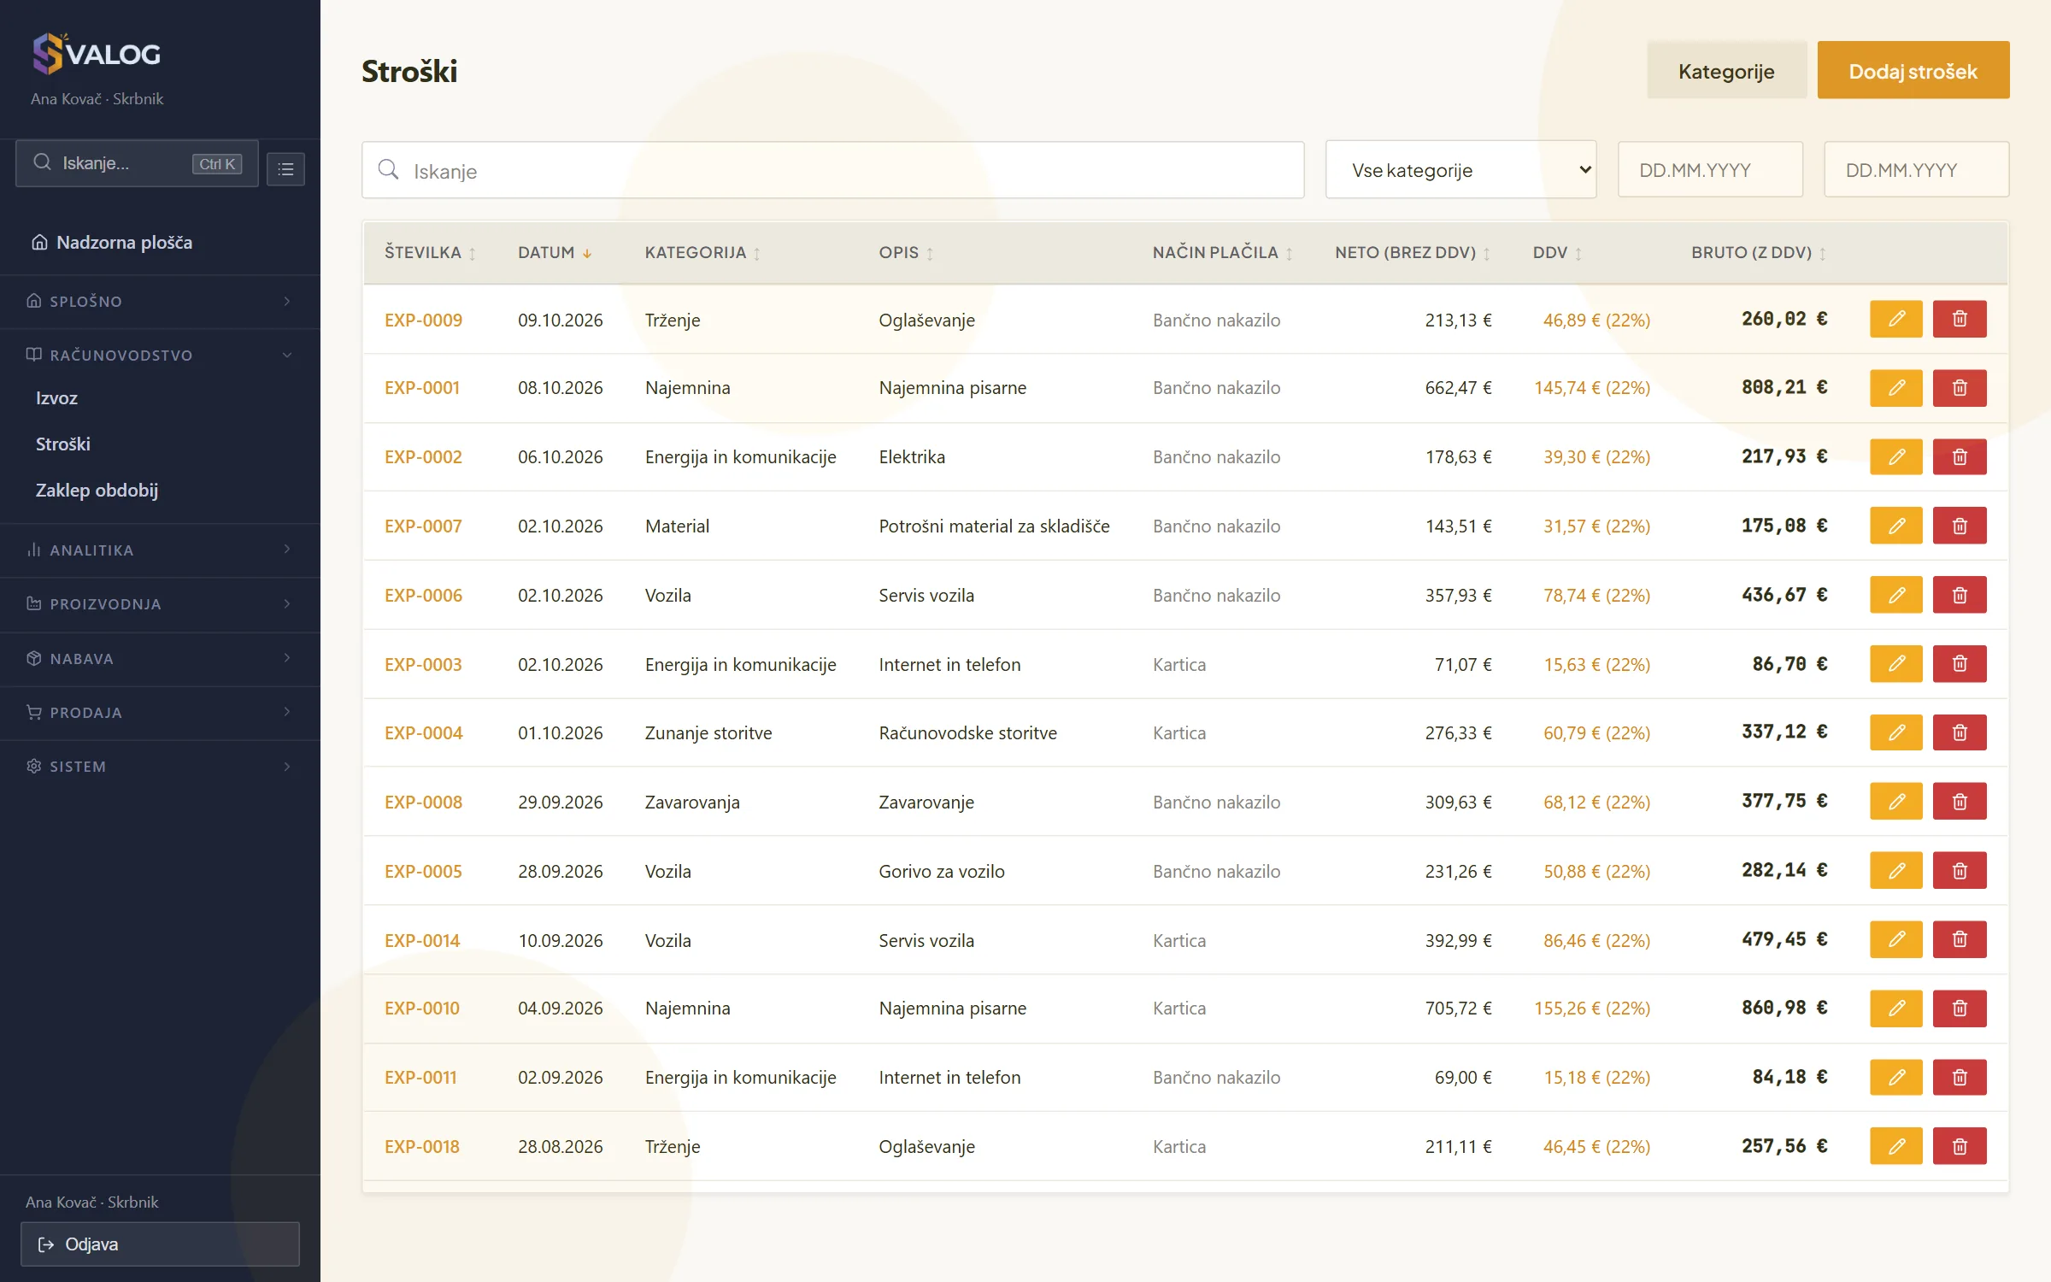
Task: Delete expense EXP-0018 with the trash icon
Action: pyautogui.click(x=1960, y=1146)
